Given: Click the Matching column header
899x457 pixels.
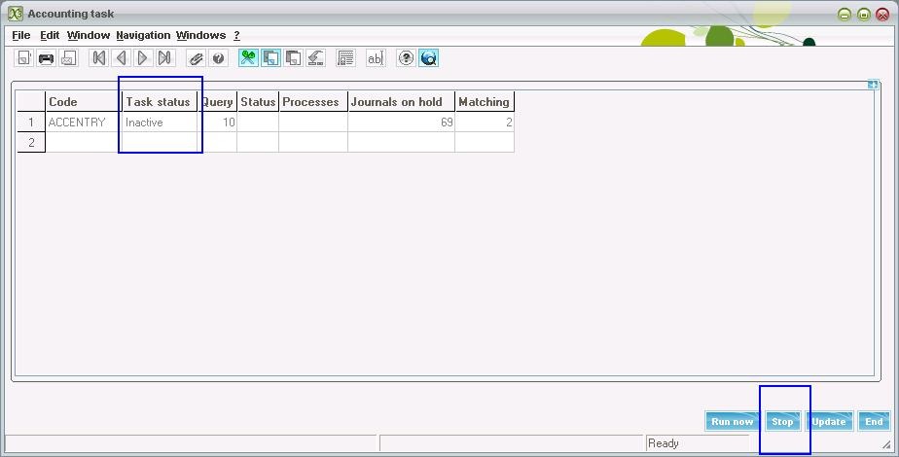Looking at the screenshot, I should 485,101.
